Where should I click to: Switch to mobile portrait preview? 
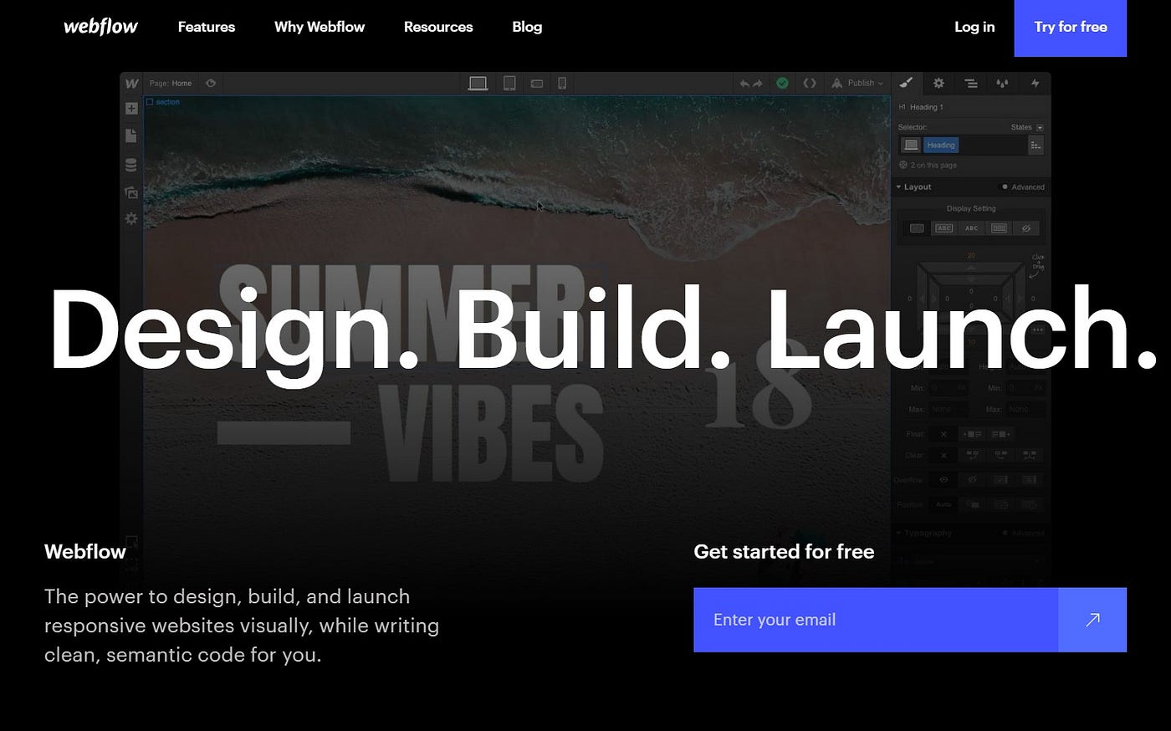(561, 83)
